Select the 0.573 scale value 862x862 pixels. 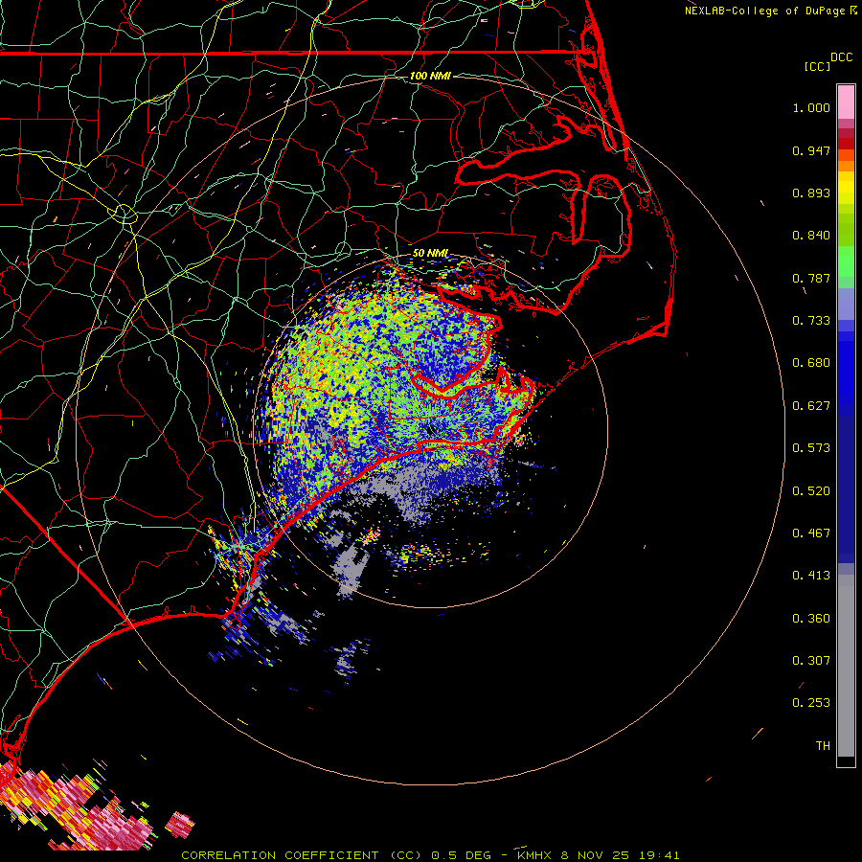[x=811, y=448]
